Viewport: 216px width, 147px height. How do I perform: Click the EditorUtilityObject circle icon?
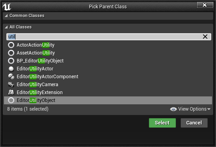11,100
